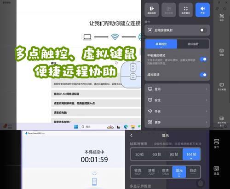Select the 高清 1080p quality option
Image resolution: width=230 pixels, height=189 pixels.
[165, 172]
